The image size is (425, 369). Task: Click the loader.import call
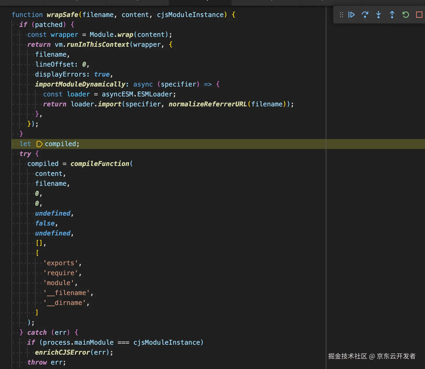click(x=96, y=104)
